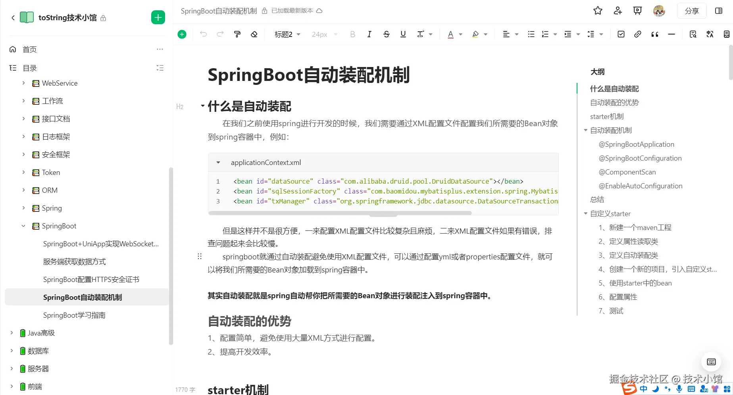This screenshot has height=395, width=733.
Task: Jump to starter机制 in outline
Action: tap(607, 116)
